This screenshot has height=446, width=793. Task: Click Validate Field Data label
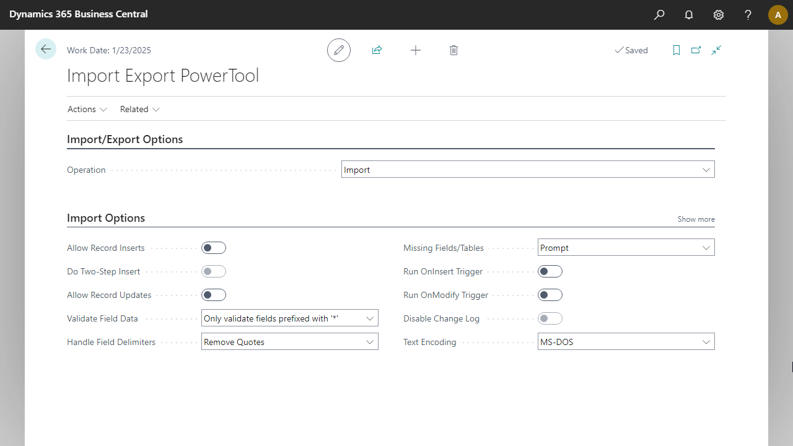tap(102, 318)
